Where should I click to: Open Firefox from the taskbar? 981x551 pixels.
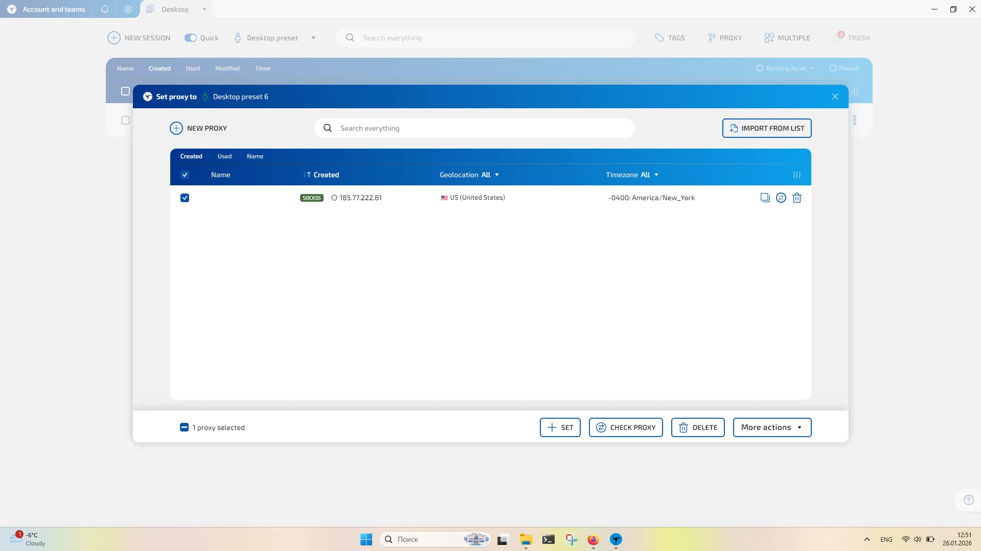point(592,539)
